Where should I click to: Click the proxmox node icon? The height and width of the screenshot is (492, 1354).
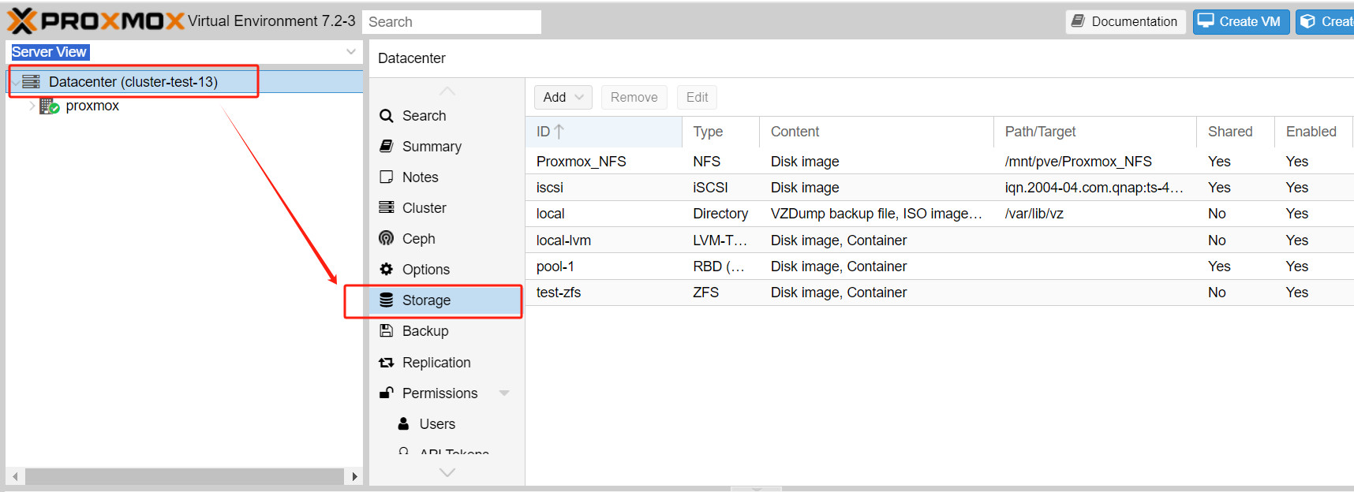(50, 106)
